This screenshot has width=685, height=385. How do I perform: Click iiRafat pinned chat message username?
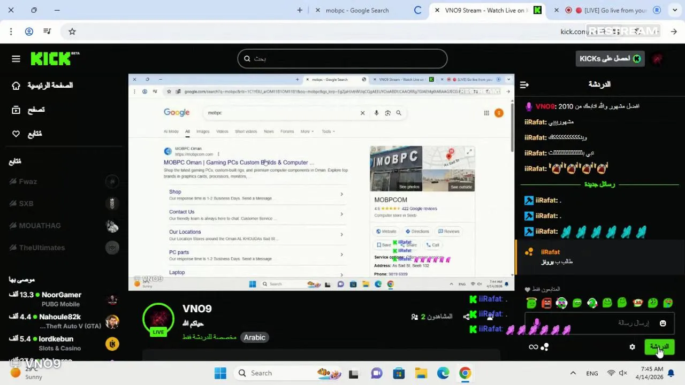click(550, 252)
